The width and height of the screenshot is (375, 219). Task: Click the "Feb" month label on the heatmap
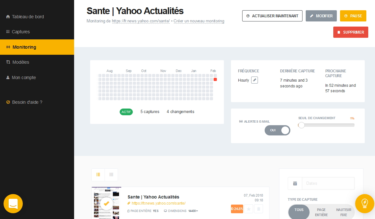tap(213, 71)
